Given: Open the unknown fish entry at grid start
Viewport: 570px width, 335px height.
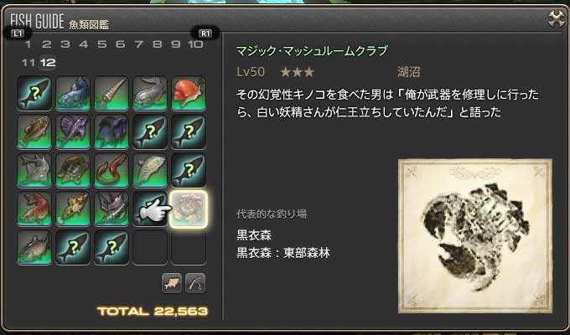Looking at the screenshot, I should click(x=34, y=93).
